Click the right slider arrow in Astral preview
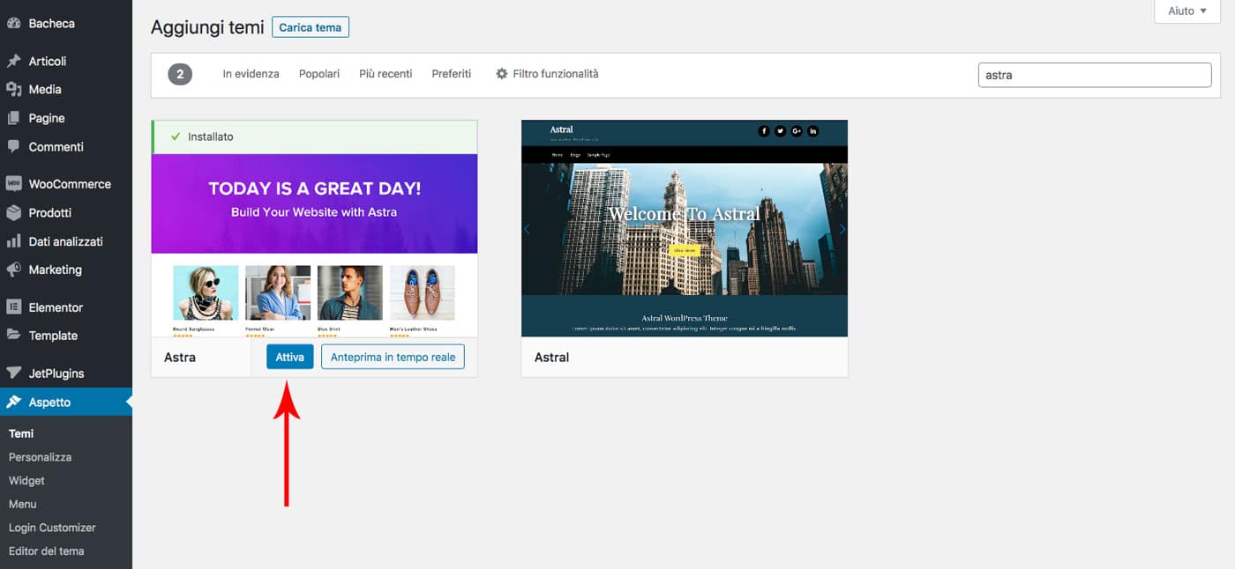 pos(842,229)
